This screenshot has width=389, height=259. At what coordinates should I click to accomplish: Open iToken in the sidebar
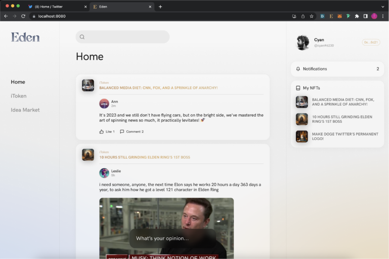tap(19, 96)
